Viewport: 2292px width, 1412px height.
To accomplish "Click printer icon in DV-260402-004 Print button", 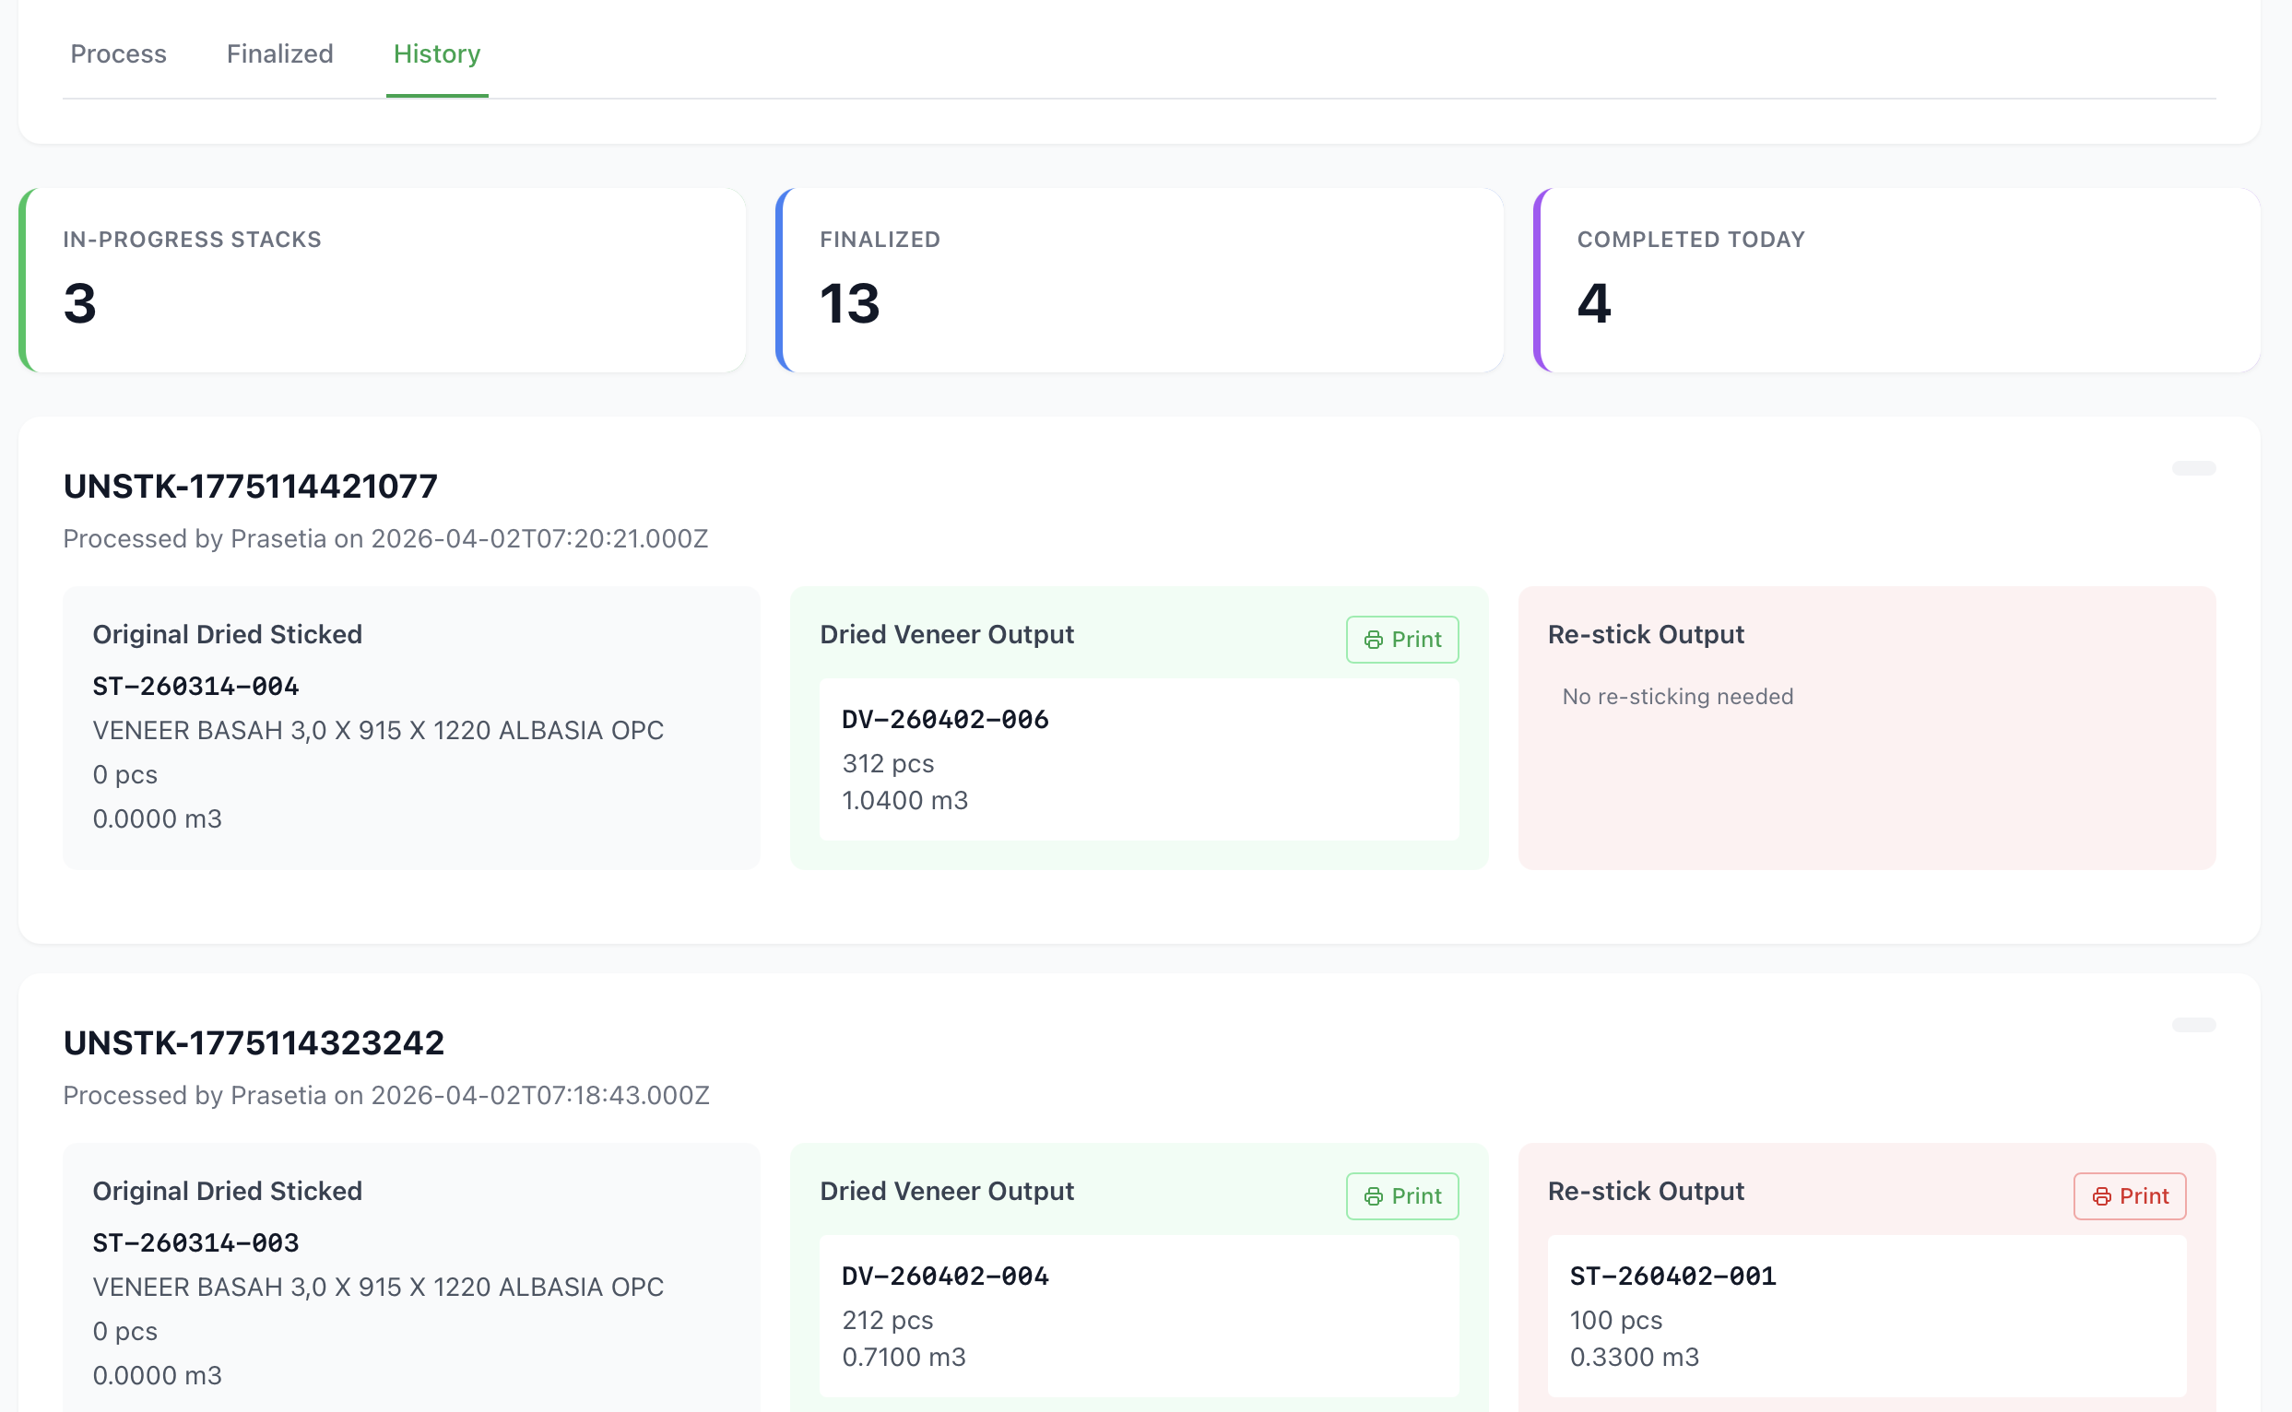I will pos(1373,1196).
